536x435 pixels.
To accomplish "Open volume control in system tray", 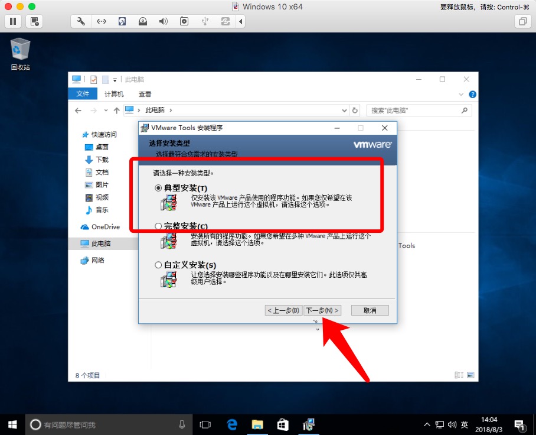I will 452,425.
